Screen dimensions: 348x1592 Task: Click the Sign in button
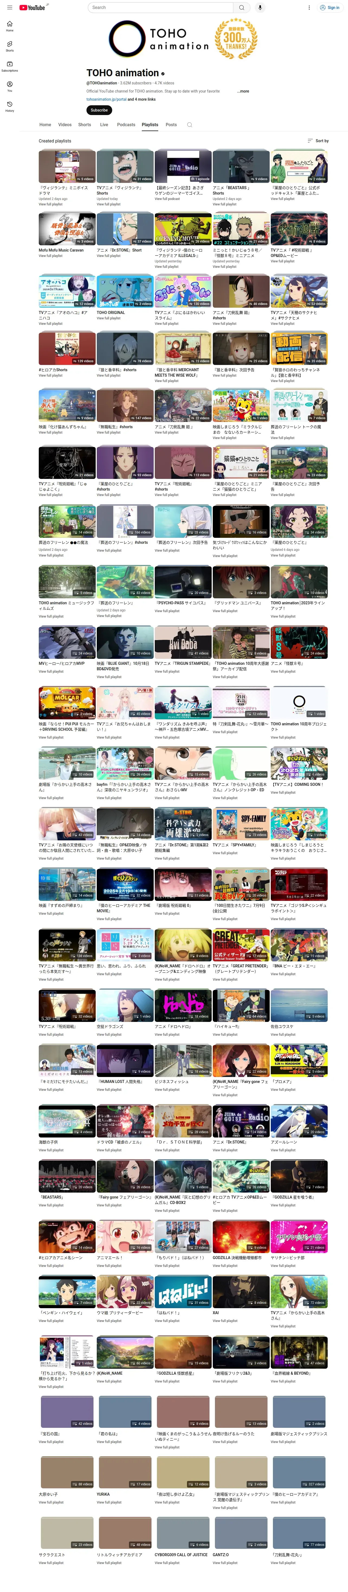point(330,7)
